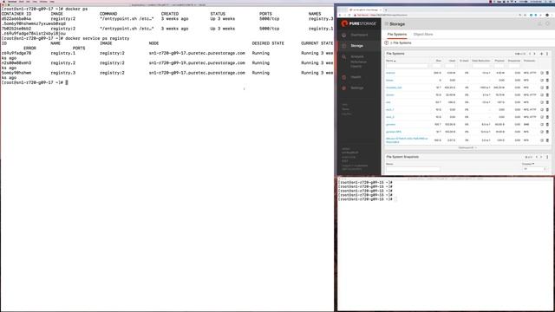This screenshot has height=312, width=555.
Task: Open the Apple menu in macOS menu bar
Action: (3, 2)
